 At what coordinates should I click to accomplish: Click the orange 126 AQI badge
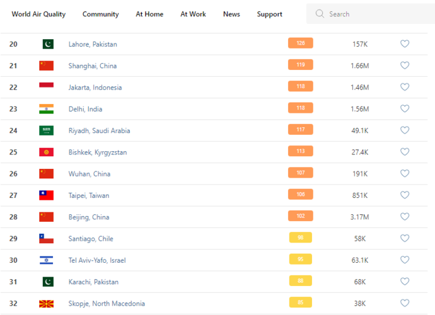click(301, 43)
